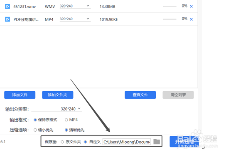The height and width of the screenshot is (154, 231).
Task: Remove the PDF分割演讲 MP4 file with its X icon
Action: [191, 19]
